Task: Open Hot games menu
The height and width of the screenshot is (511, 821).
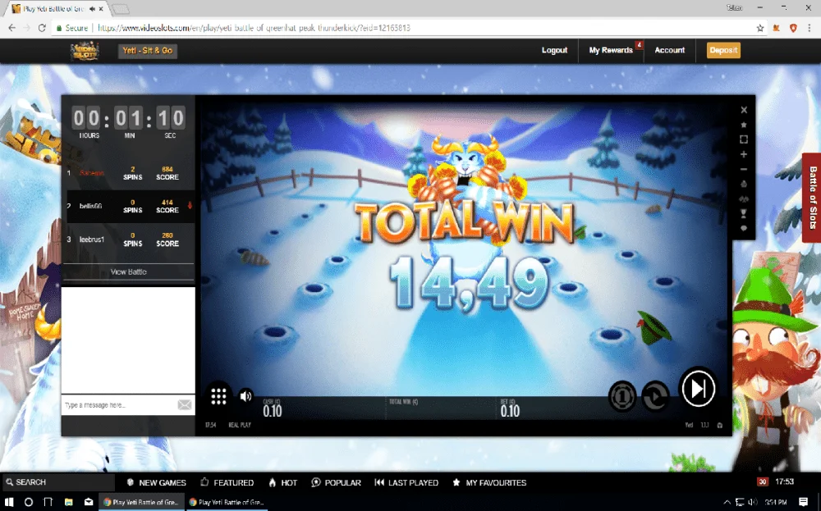Action: pyautogui.click(x=282, y=483)
